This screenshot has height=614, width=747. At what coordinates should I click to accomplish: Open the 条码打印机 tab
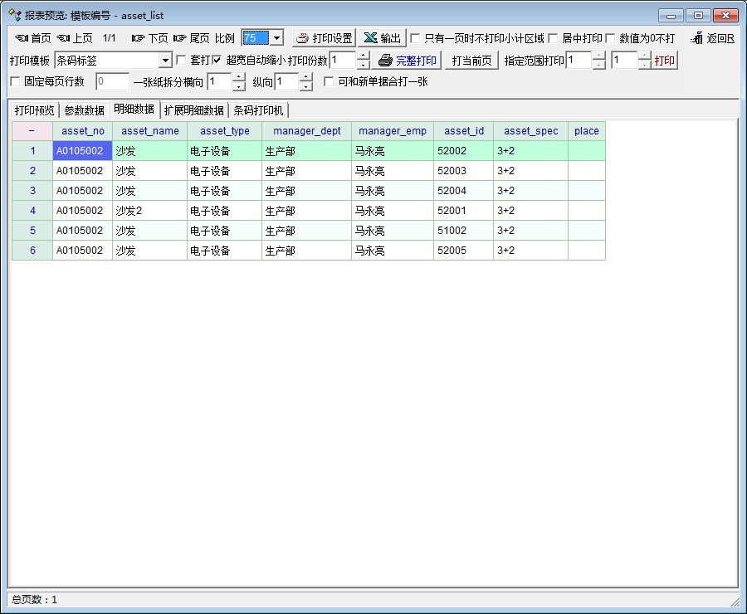(258, 110)
